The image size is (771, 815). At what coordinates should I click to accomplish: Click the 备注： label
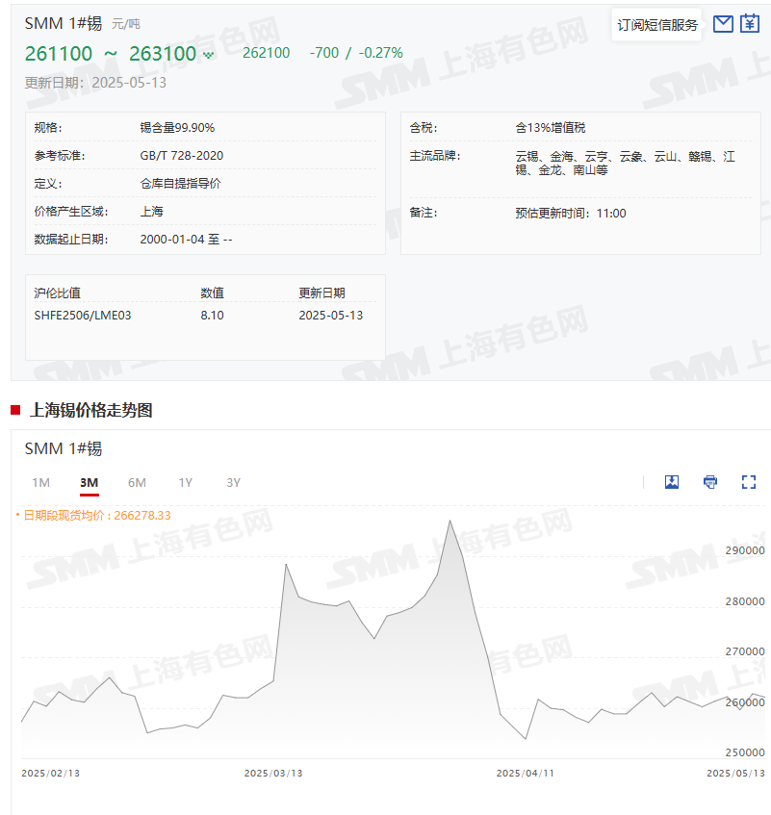coord(424,213)
